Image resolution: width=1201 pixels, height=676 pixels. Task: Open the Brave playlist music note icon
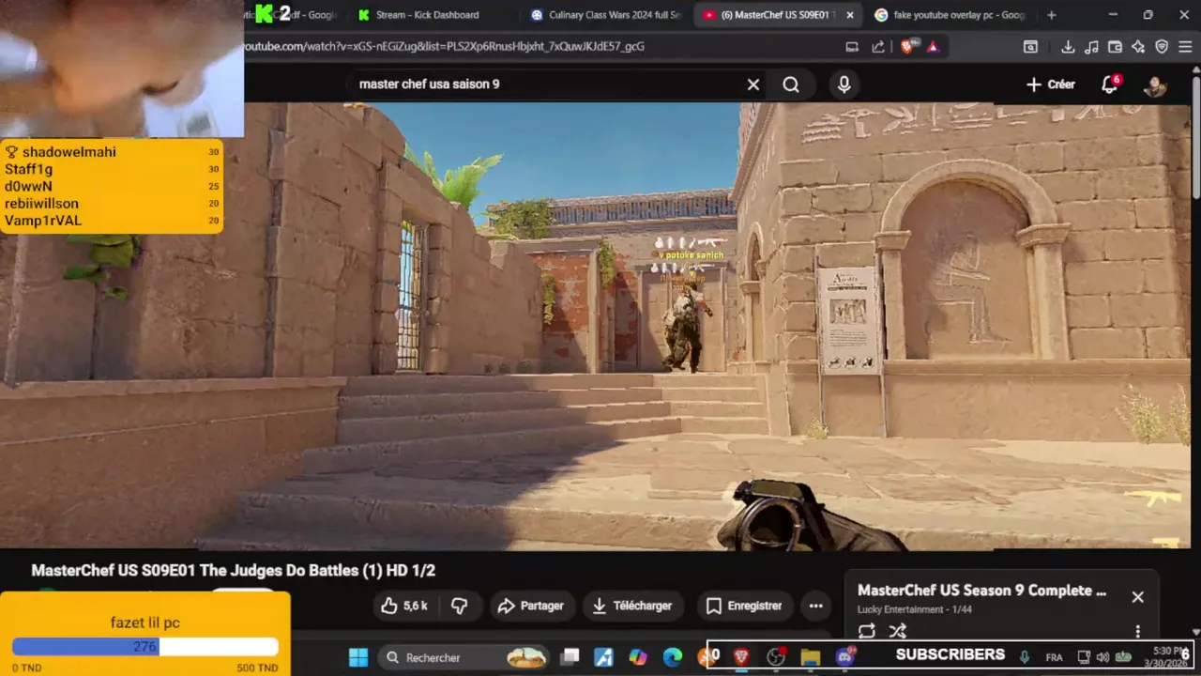pos(1091,46)
